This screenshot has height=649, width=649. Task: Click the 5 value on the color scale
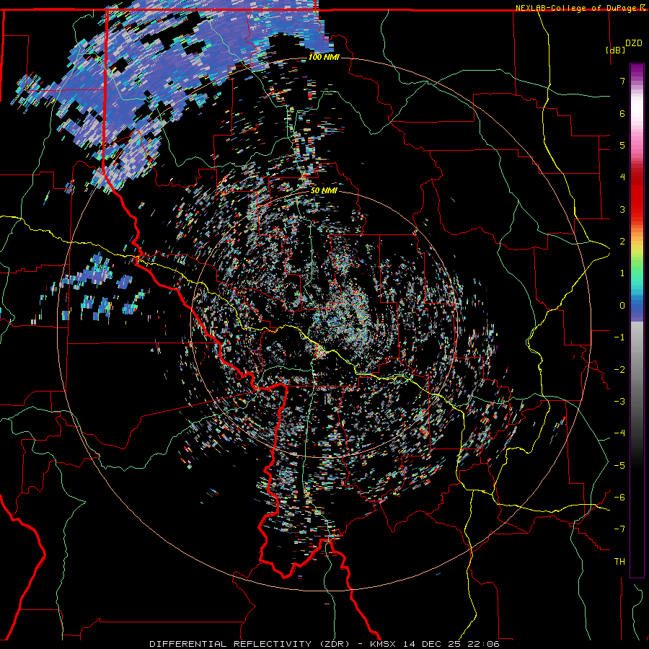click(622, 145)
